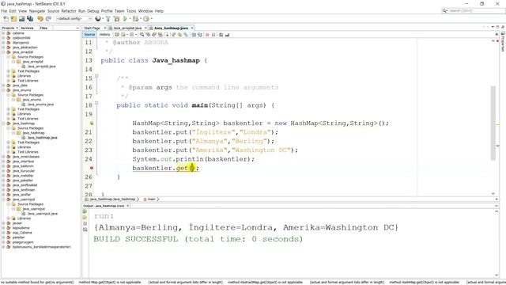
Task: Click the New Project toolbar icon
Action: (14, 19)
